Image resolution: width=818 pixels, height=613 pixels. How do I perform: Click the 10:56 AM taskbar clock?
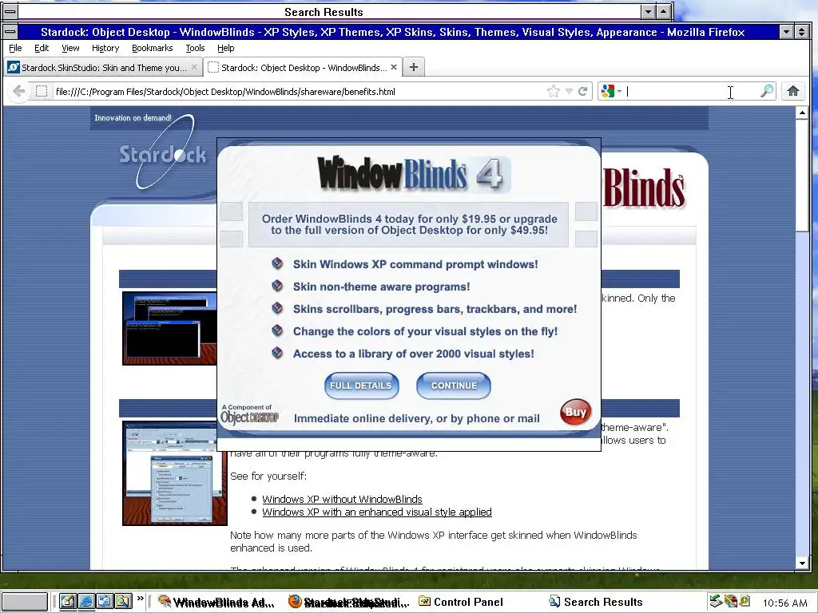point(784,603)
